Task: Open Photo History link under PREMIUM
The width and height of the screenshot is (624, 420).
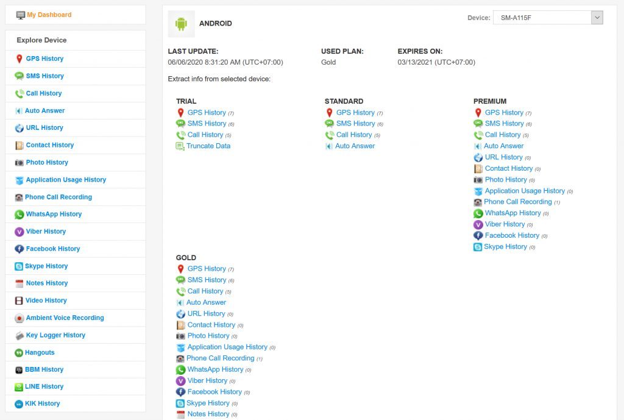Action: 506,180
